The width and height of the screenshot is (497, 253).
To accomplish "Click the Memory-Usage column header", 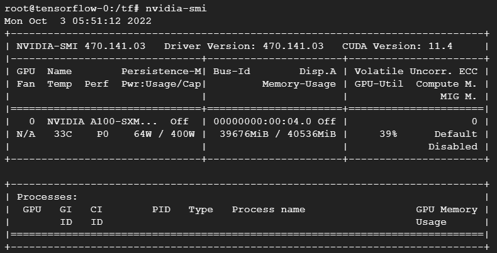I will pos(299,84).
